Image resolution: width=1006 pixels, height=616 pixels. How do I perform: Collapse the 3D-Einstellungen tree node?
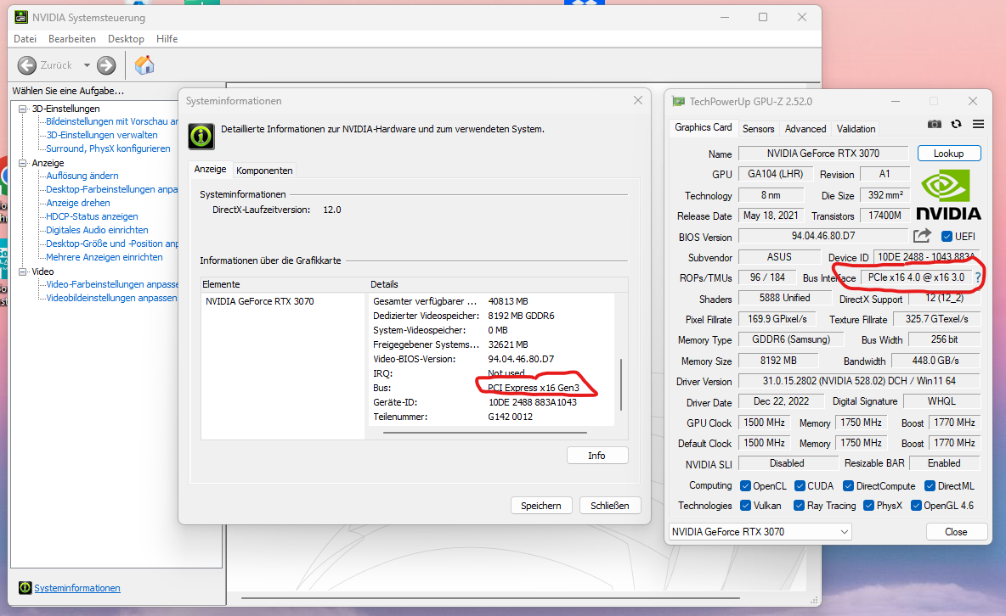(x=22, y=109)
